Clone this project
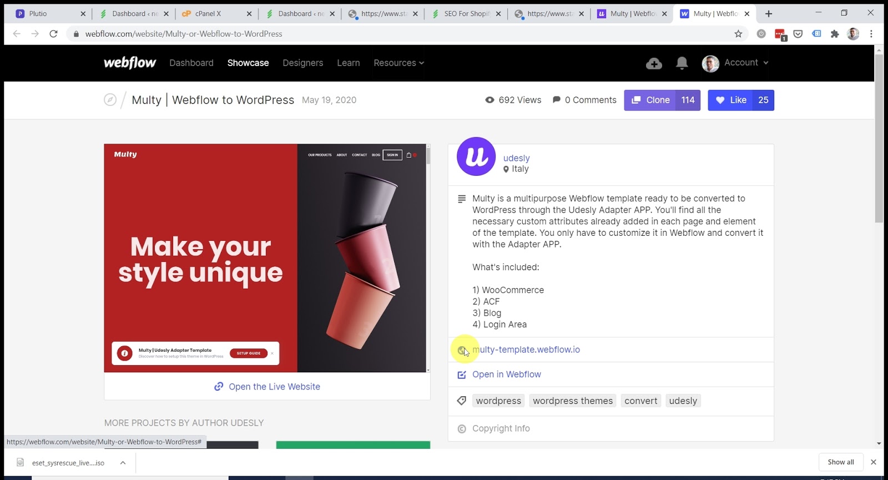The width and height of the screenshot is (888, 480). tap(662, 100)
